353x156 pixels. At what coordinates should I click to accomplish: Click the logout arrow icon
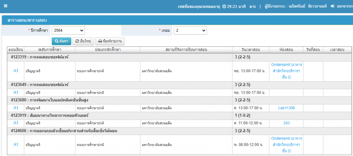pyautogui.click(x=332, y=7)
